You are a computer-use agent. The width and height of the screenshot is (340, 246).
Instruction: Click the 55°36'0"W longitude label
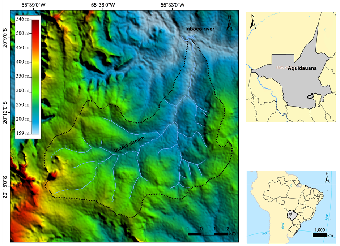pos(103,5)
